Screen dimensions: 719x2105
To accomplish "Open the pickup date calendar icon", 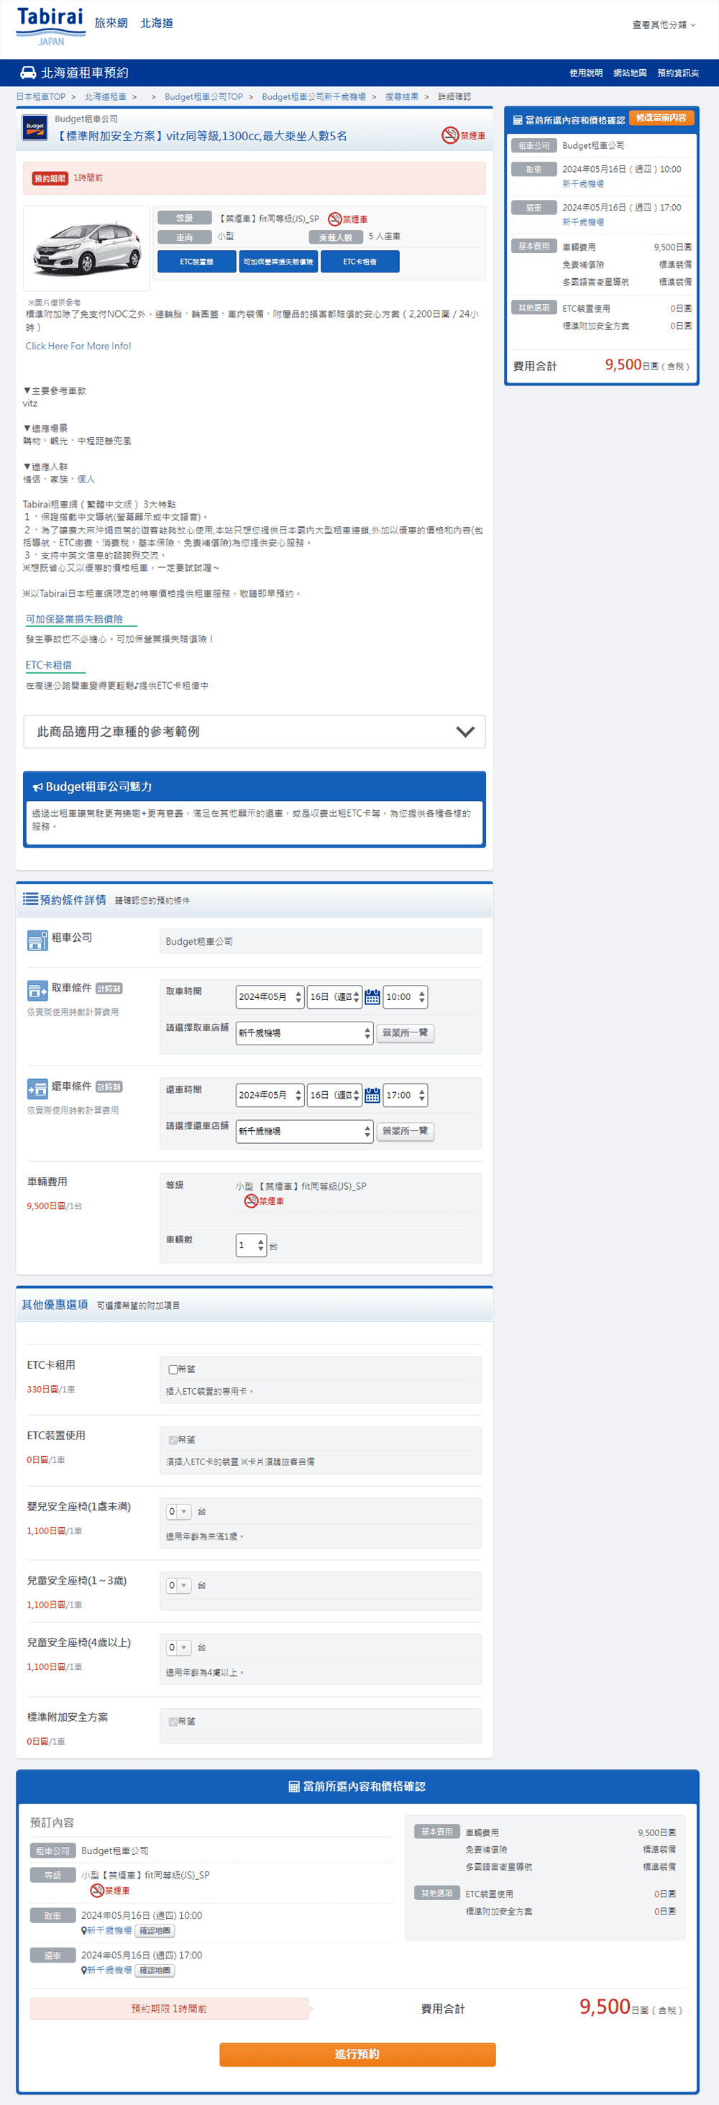I will tap(372, 997).
